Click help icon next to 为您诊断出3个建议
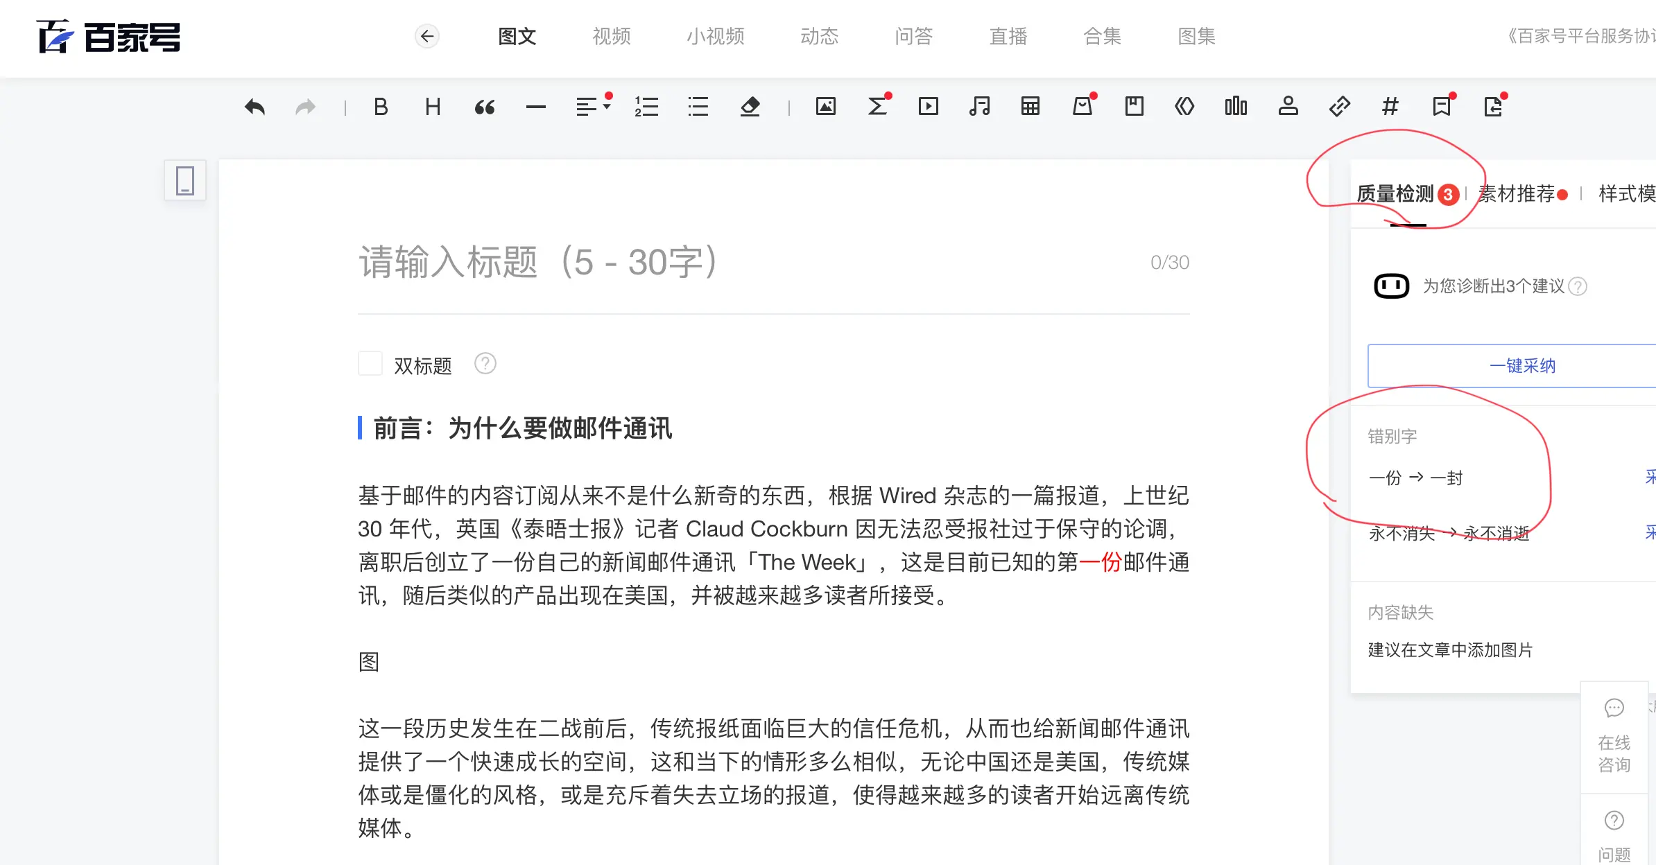 (1578, 286)
